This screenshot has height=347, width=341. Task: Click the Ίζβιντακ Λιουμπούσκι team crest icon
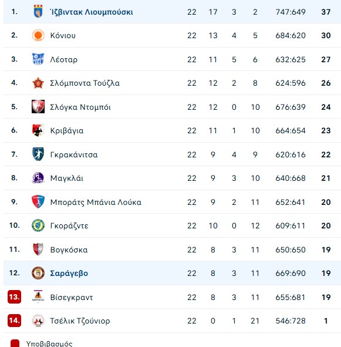click(38, 12)
